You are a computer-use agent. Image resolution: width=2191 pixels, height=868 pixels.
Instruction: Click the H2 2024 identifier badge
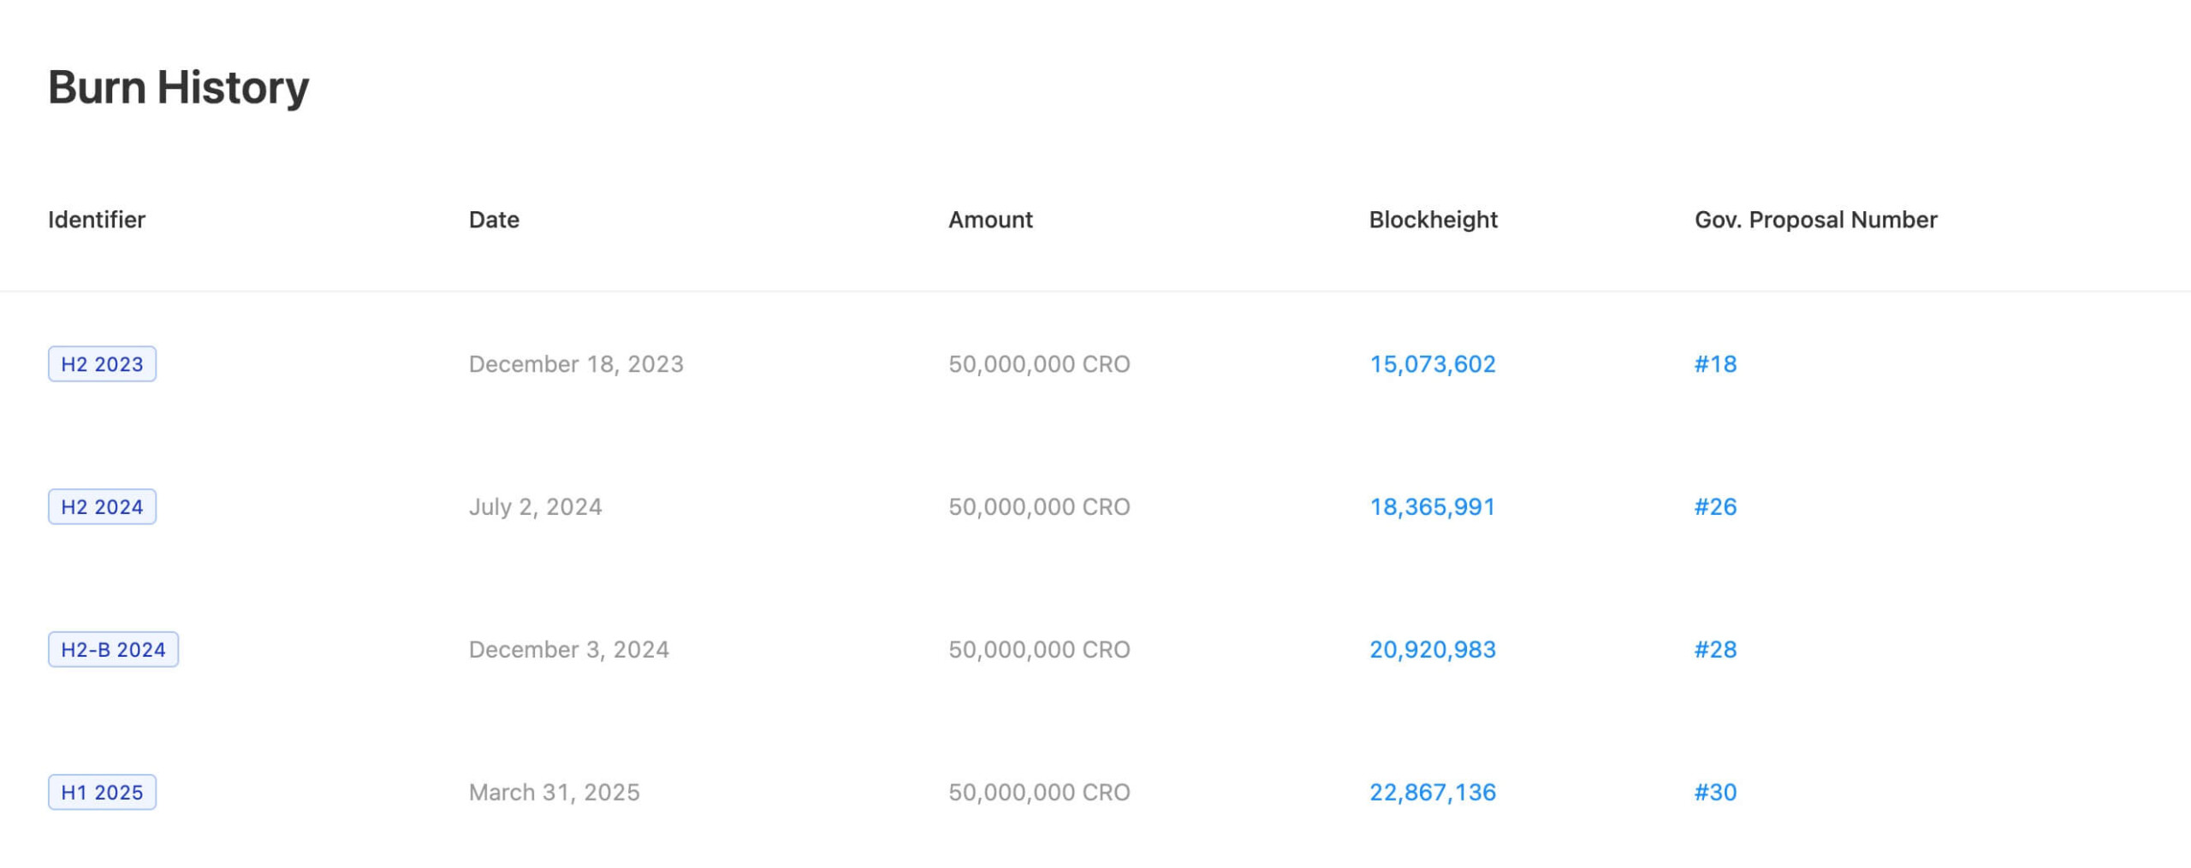click(102, 507)
